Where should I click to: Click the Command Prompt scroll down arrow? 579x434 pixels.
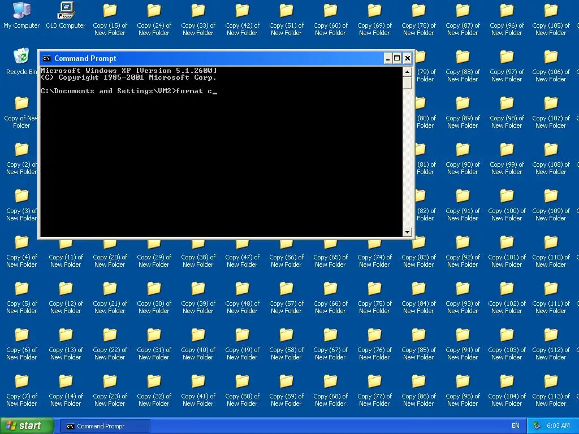[407, 232]
